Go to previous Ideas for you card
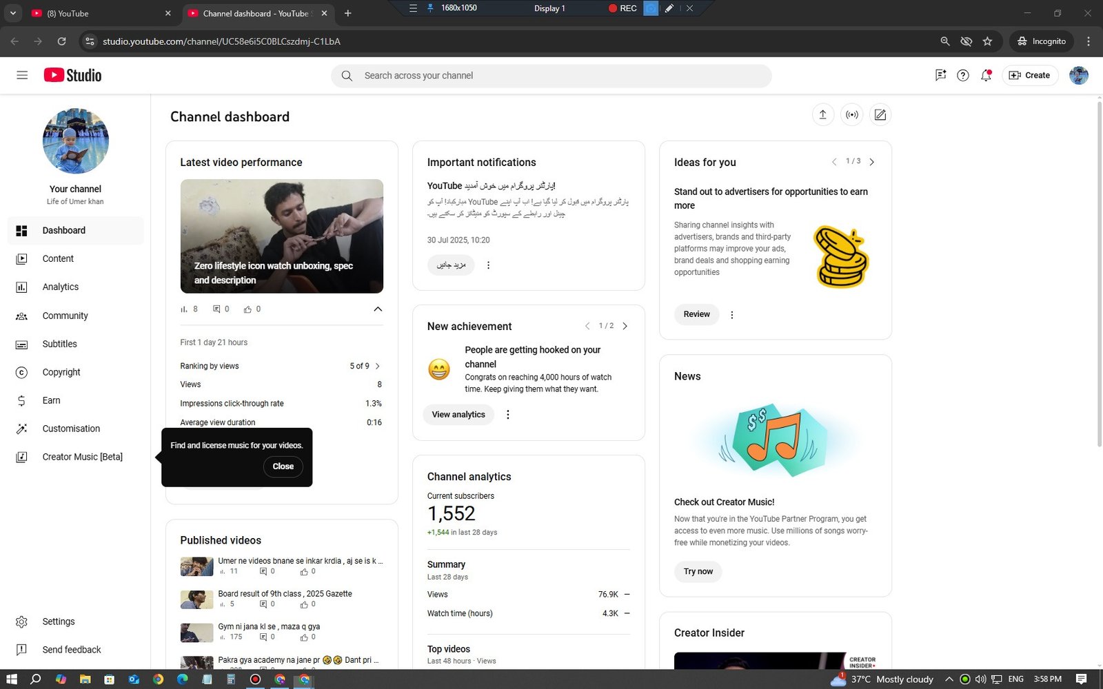 (x=834, y=162)
